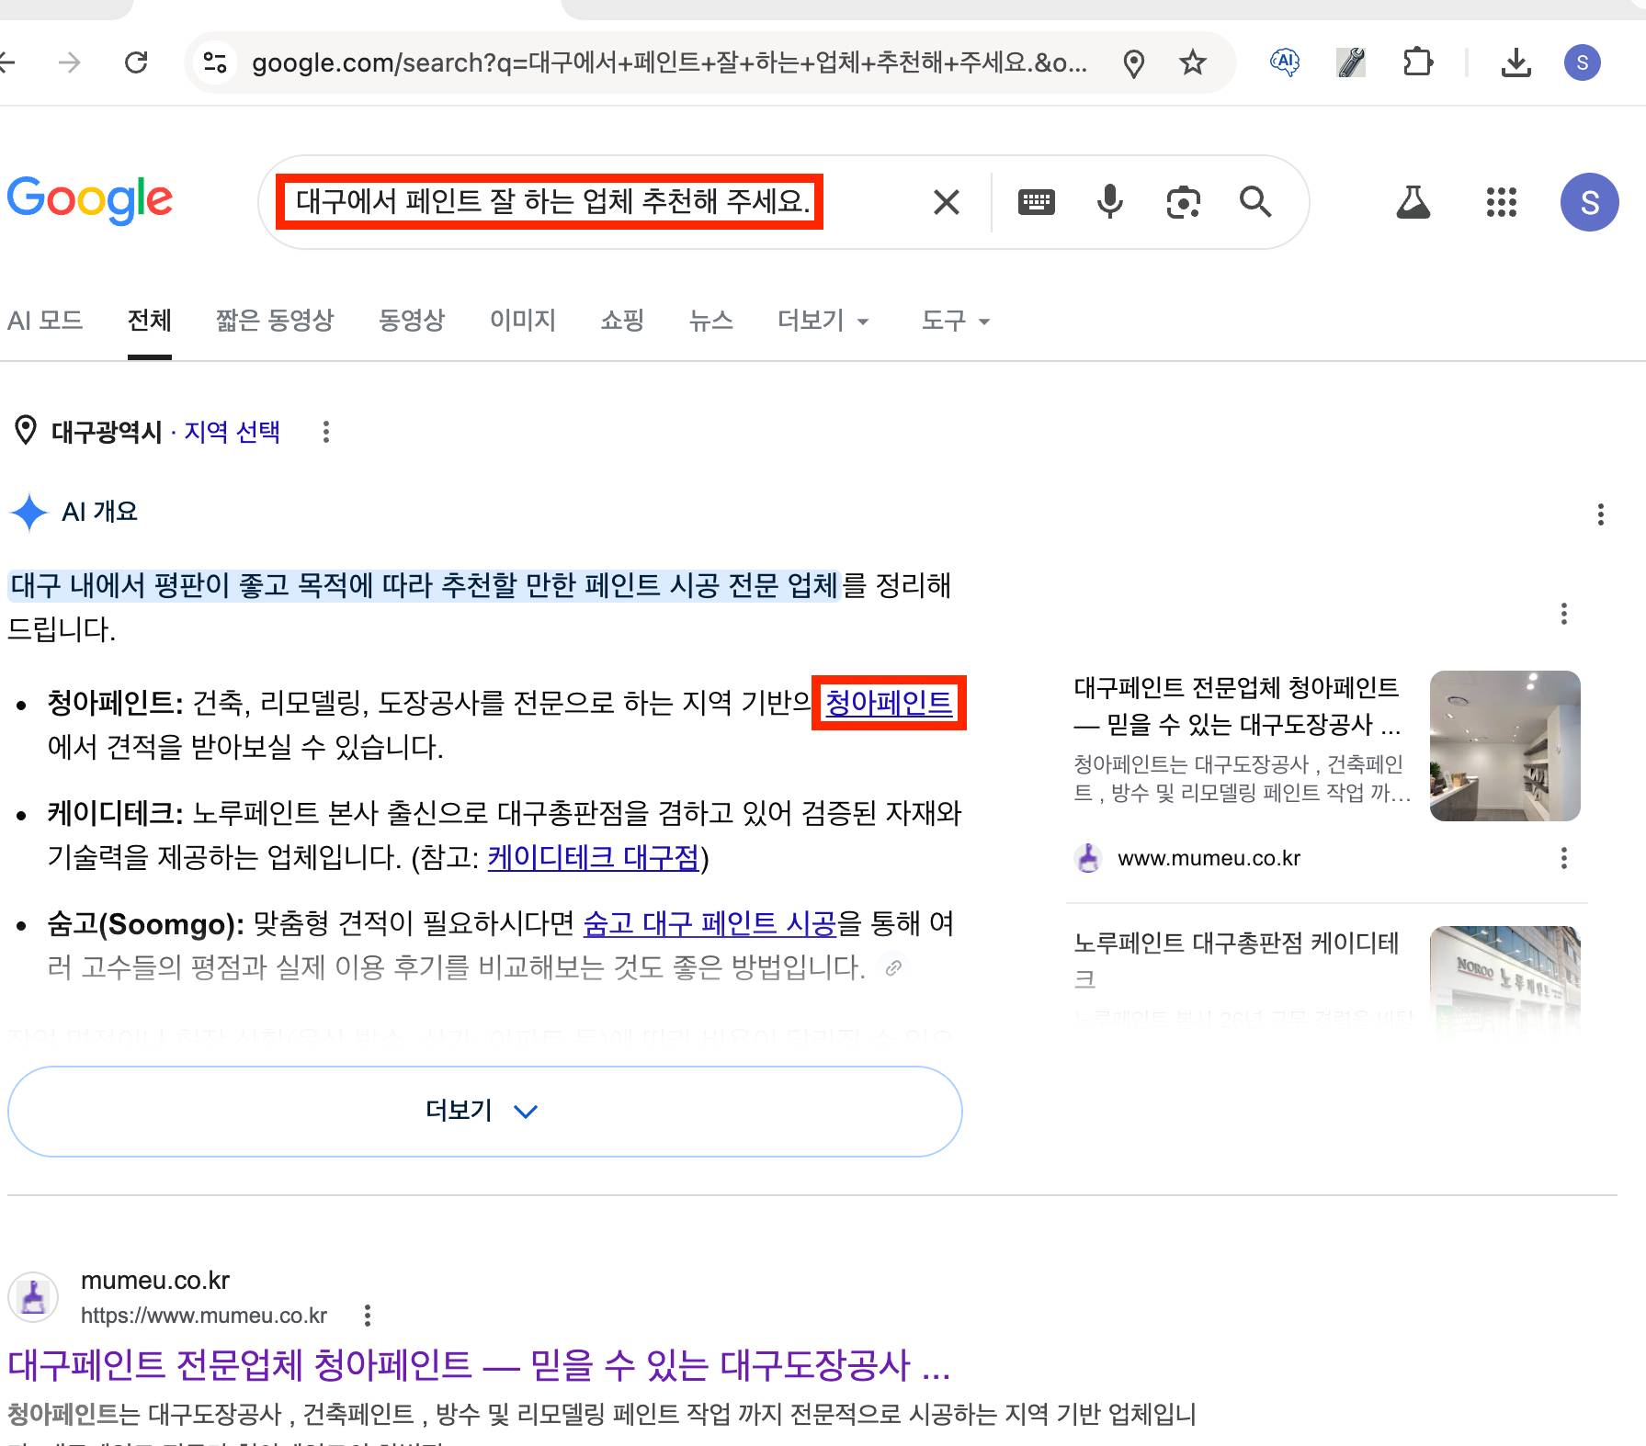Image resolution: width=1646 pixels, height=1446 pixels.
Task: Open site information icon in address bar
Action: click(215, 62)
